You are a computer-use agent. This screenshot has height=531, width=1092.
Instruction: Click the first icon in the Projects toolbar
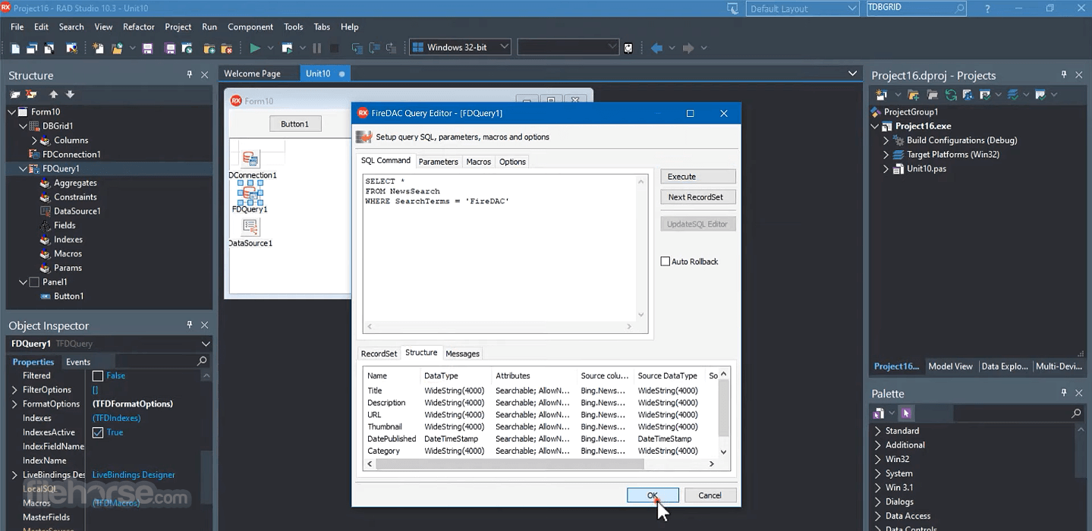click(x=881, y=95)
